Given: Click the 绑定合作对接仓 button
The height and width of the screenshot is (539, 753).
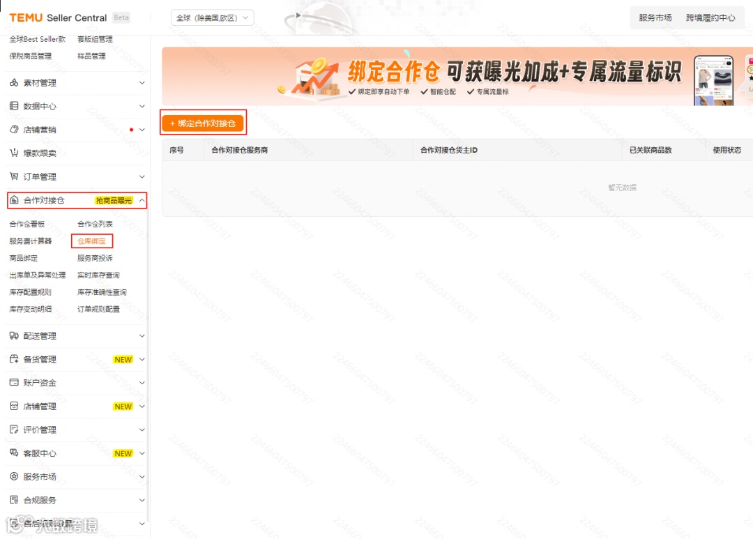Looking at the screenshot, I should pyautogui.click(x=203, y=121).
